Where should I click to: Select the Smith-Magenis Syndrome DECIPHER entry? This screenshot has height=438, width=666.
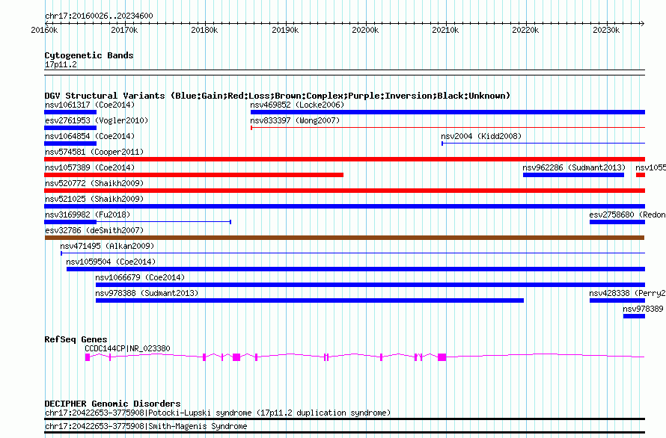click(x=146, y=426)
